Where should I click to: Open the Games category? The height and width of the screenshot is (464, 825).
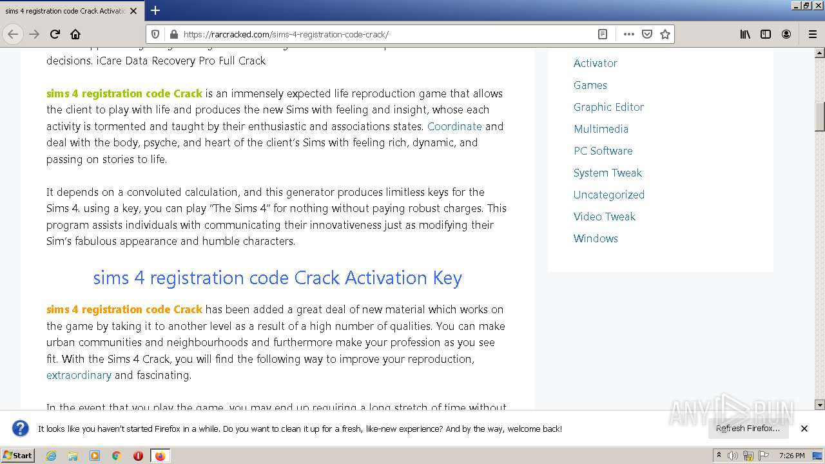590,85
